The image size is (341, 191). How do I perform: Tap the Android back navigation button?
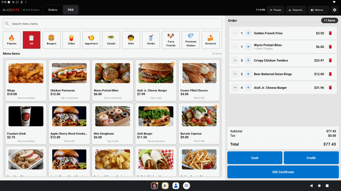pos(311,186)
